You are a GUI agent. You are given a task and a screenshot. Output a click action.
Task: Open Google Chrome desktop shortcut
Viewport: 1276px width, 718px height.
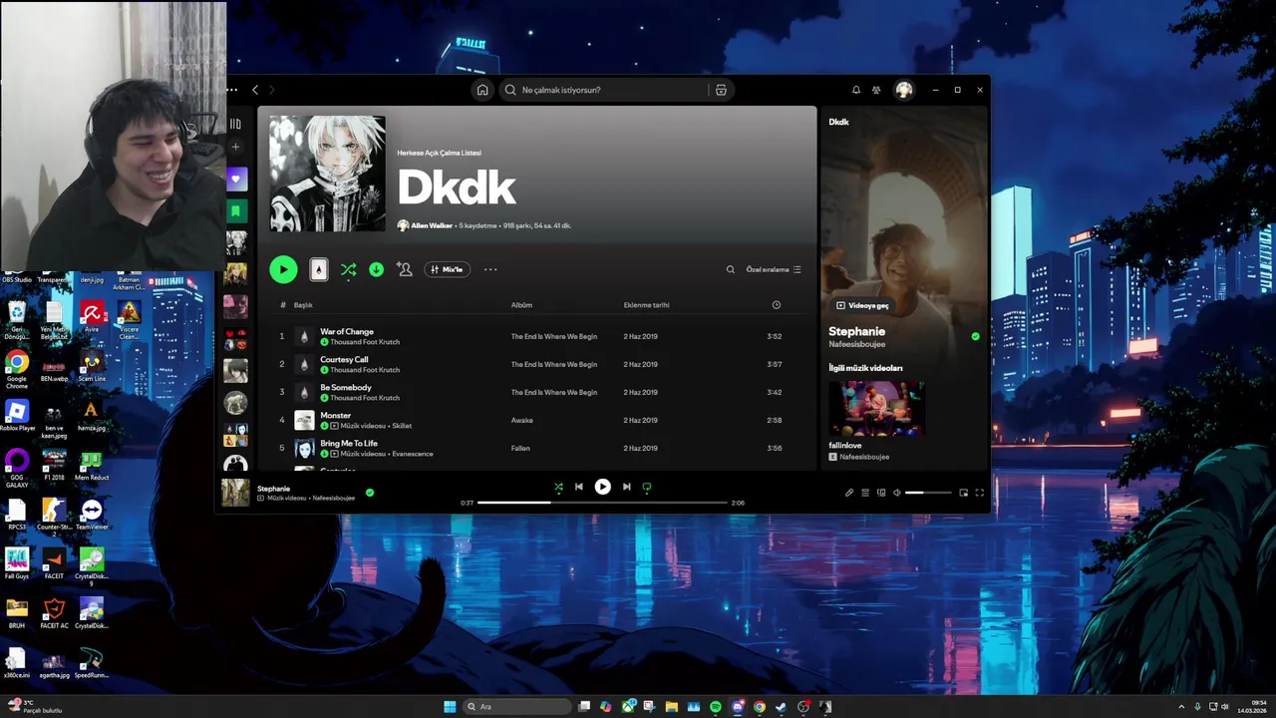pos(17,367)
